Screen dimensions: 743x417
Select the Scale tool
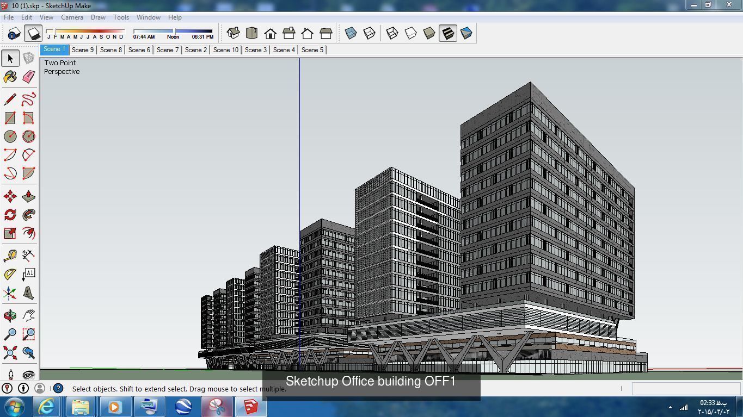(10, 233)
